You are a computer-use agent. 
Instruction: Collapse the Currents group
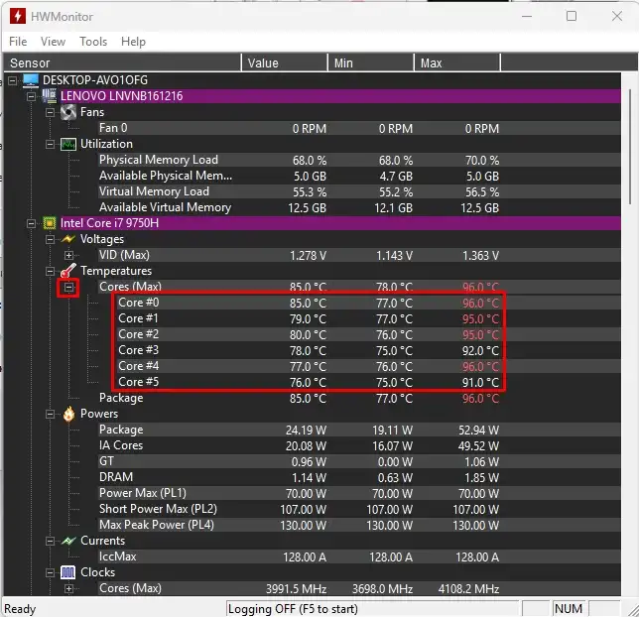pyautogui.click(x=51, y=542)
